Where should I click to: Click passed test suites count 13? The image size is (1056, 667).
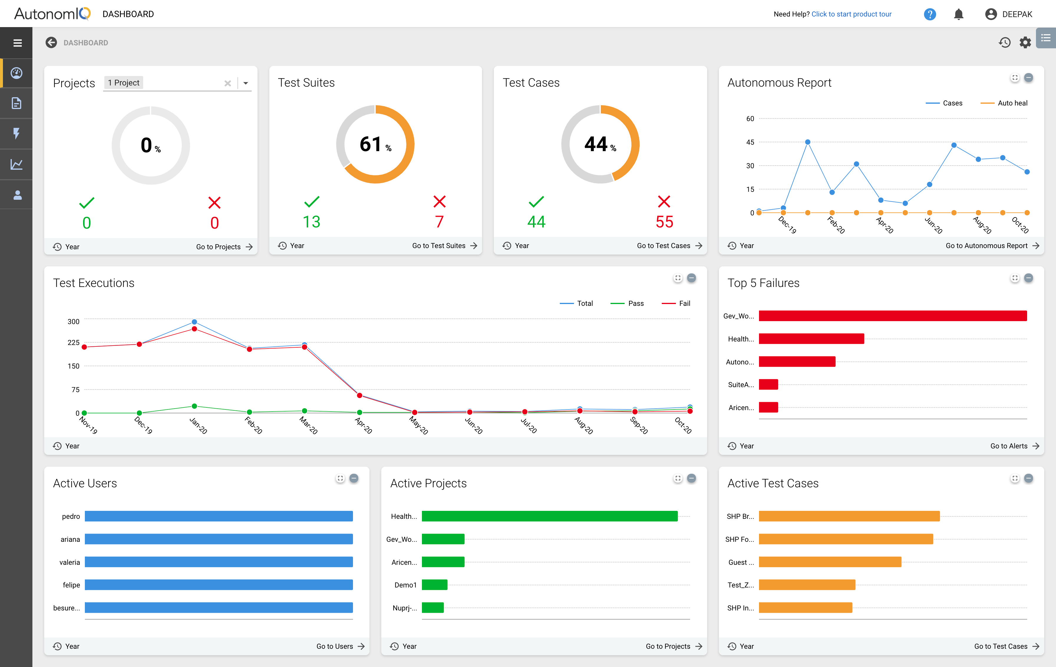[312, 222]
